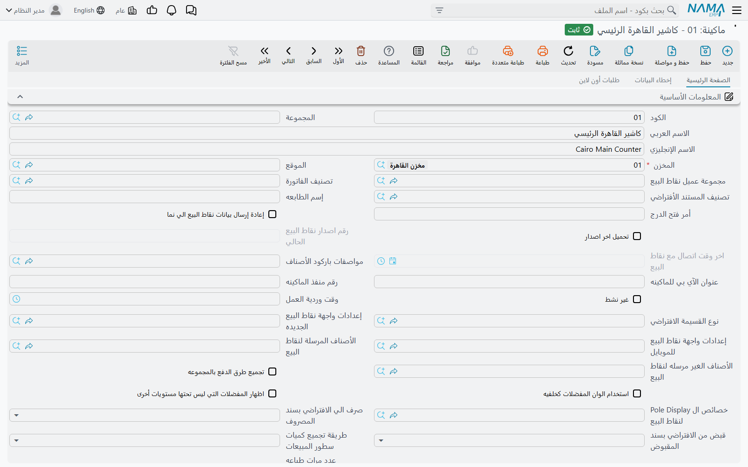
Task: Toggle تجميع طرق الدفع بالمجموعه checkbox
Action: point(273,372)
